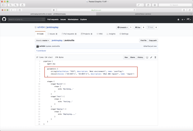Select the Code tab
The width and height of the screenshot is (193, 131).
(40, 34)
